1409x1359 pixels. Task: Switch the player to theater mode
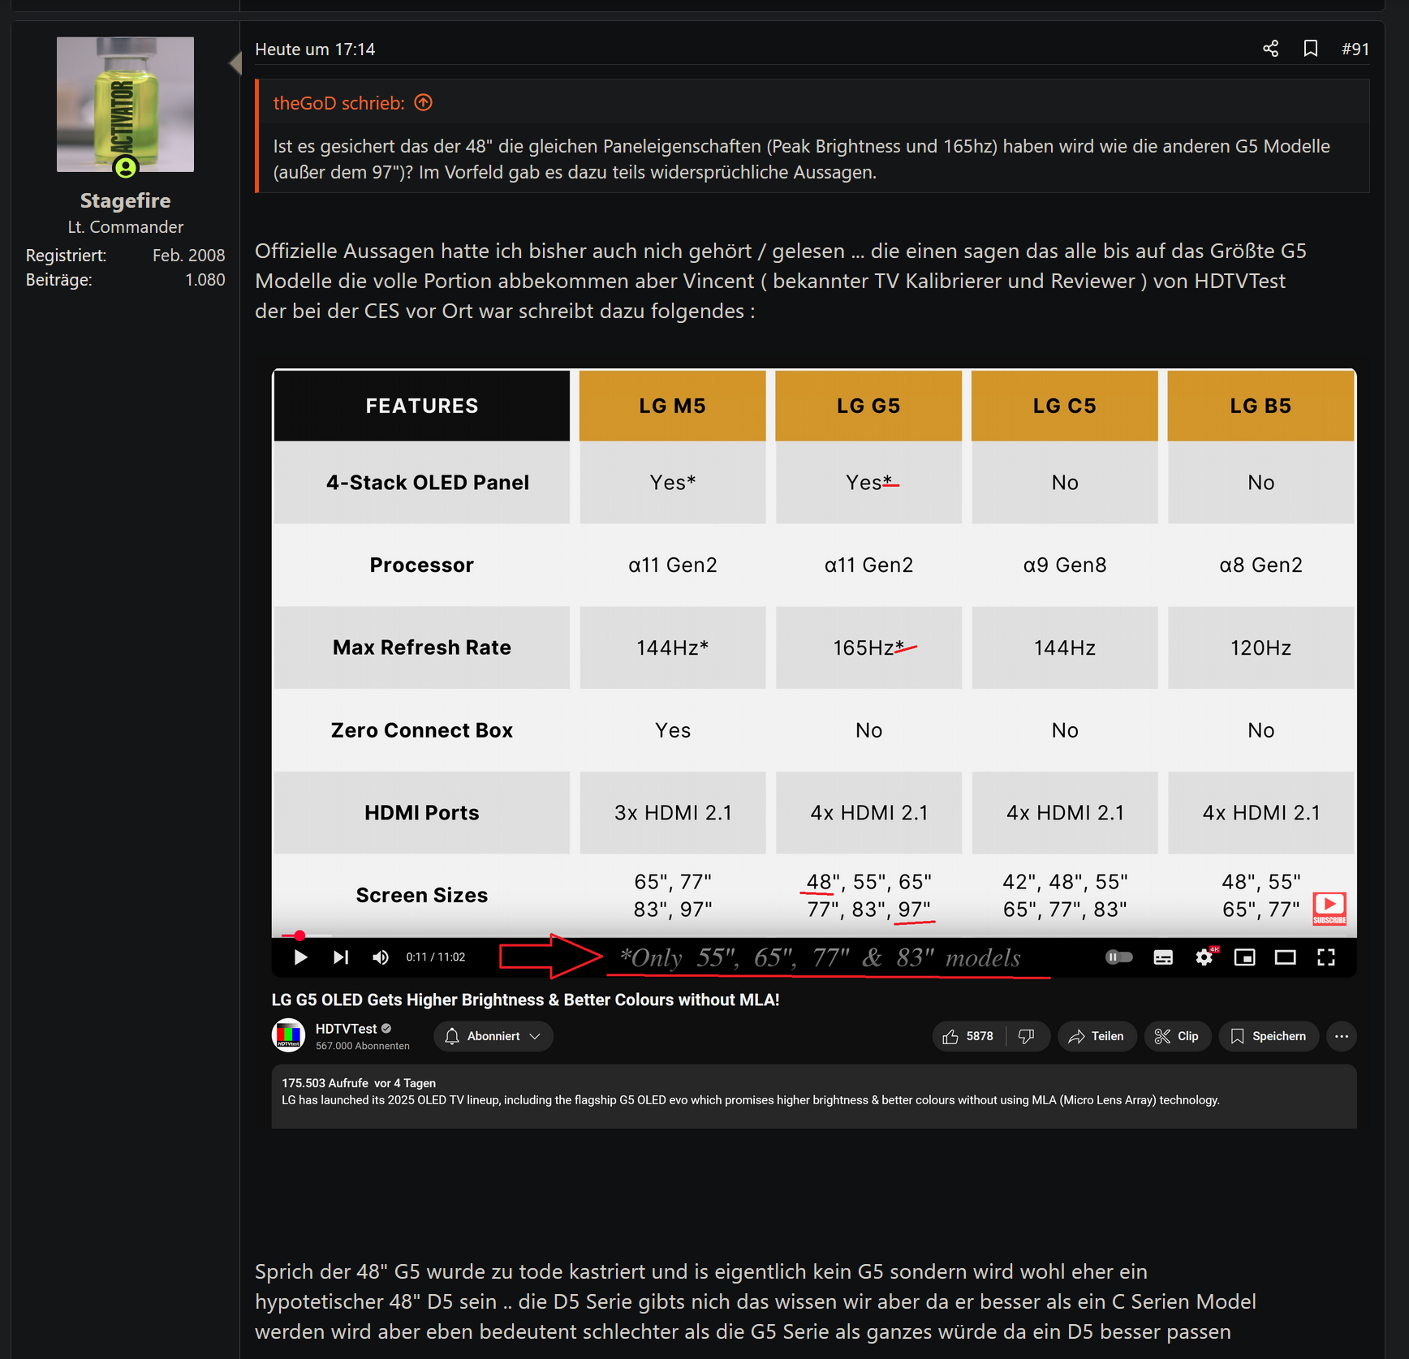coord(1285,957)
